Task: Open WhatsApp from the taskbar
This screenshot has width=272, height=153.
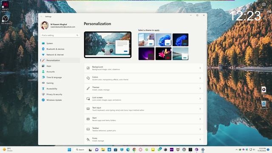Action: tap(159, 150)
